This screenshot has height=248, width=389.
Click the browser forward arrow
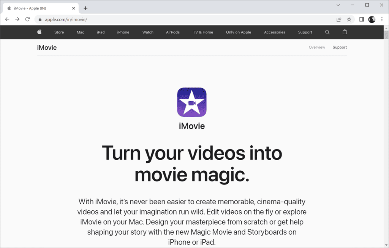click(x=17, y=19)
